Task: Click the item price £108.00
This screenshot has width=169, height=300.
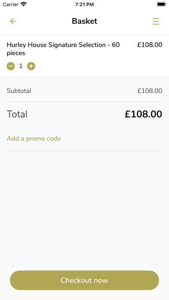Action: (150, 45)
